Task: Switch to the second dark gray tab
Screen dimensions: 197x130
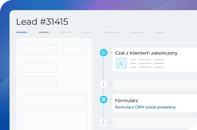Action: [44, 32]
